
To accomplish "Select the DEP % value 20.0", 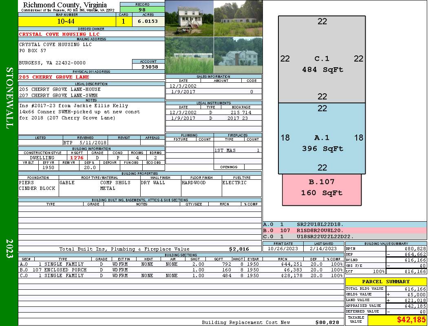I will coord(90,167).
